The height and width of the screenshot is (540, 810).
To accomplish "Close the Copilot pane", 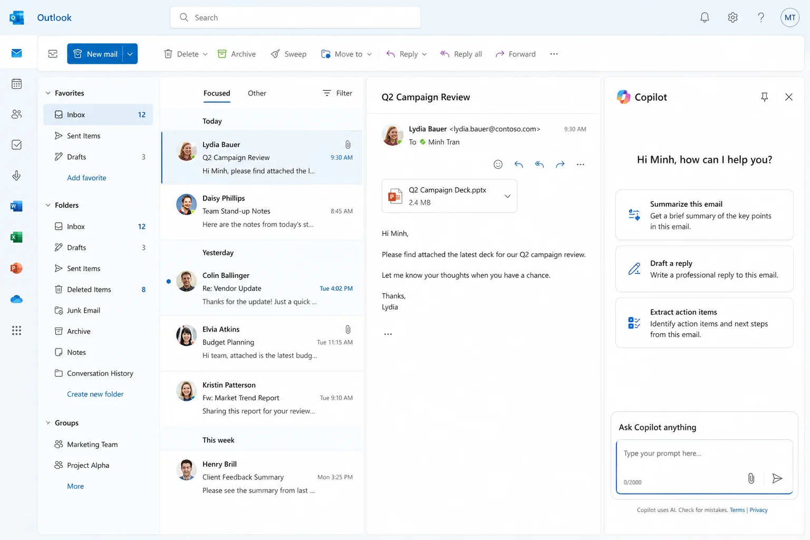I will pos(789,97).
